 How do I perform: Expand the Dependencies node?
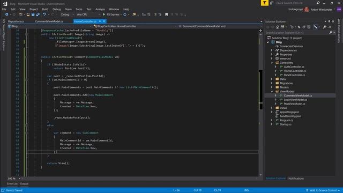pyautogui.click(x=272, y=50)
